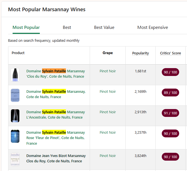Click the 91 / 100 critics' score badge

tap(170, 113)
